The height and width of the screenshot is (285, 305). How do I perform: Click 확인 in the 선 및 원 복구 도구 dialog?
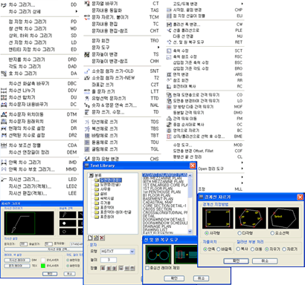pyautogui.click(x=174, y=278)
